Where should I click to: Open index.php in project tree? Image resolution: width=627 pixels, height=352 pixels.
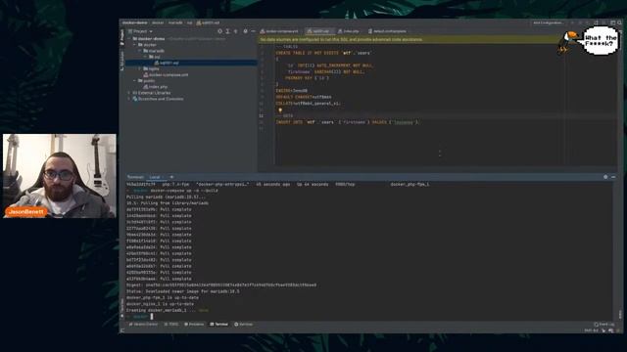155,87
